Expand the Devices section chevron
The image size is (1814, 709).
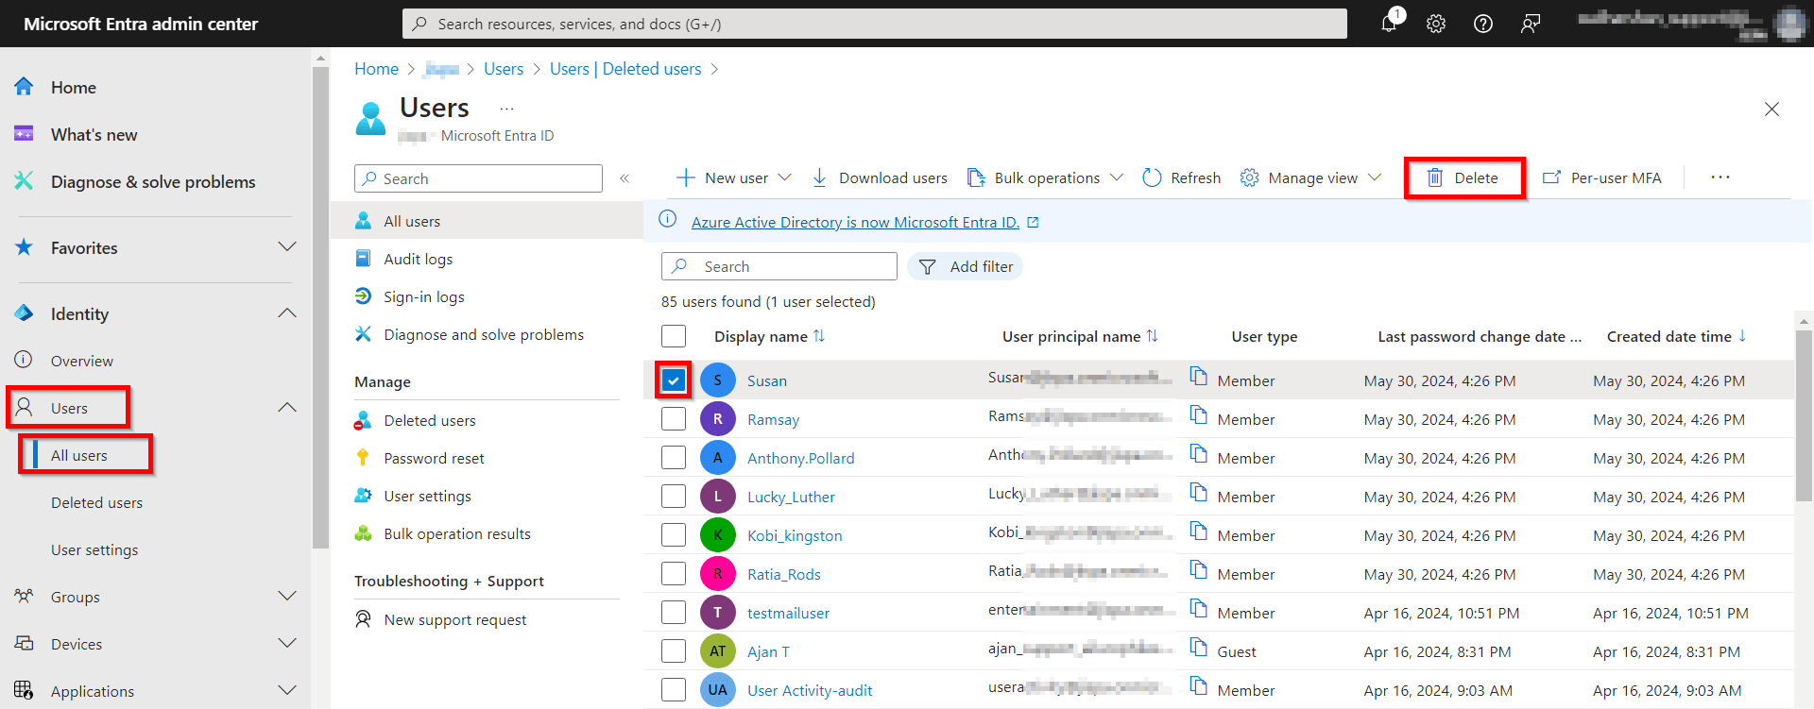(x=287, y=643)
